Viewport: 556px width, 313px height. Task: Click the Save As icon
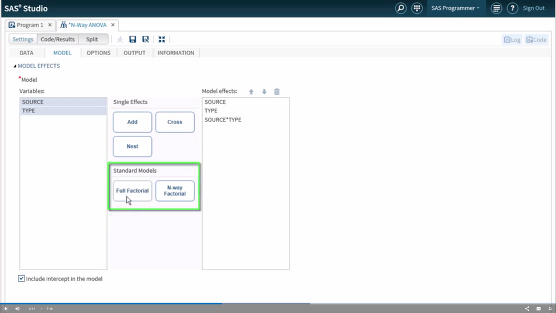click(x=145, y=40)
